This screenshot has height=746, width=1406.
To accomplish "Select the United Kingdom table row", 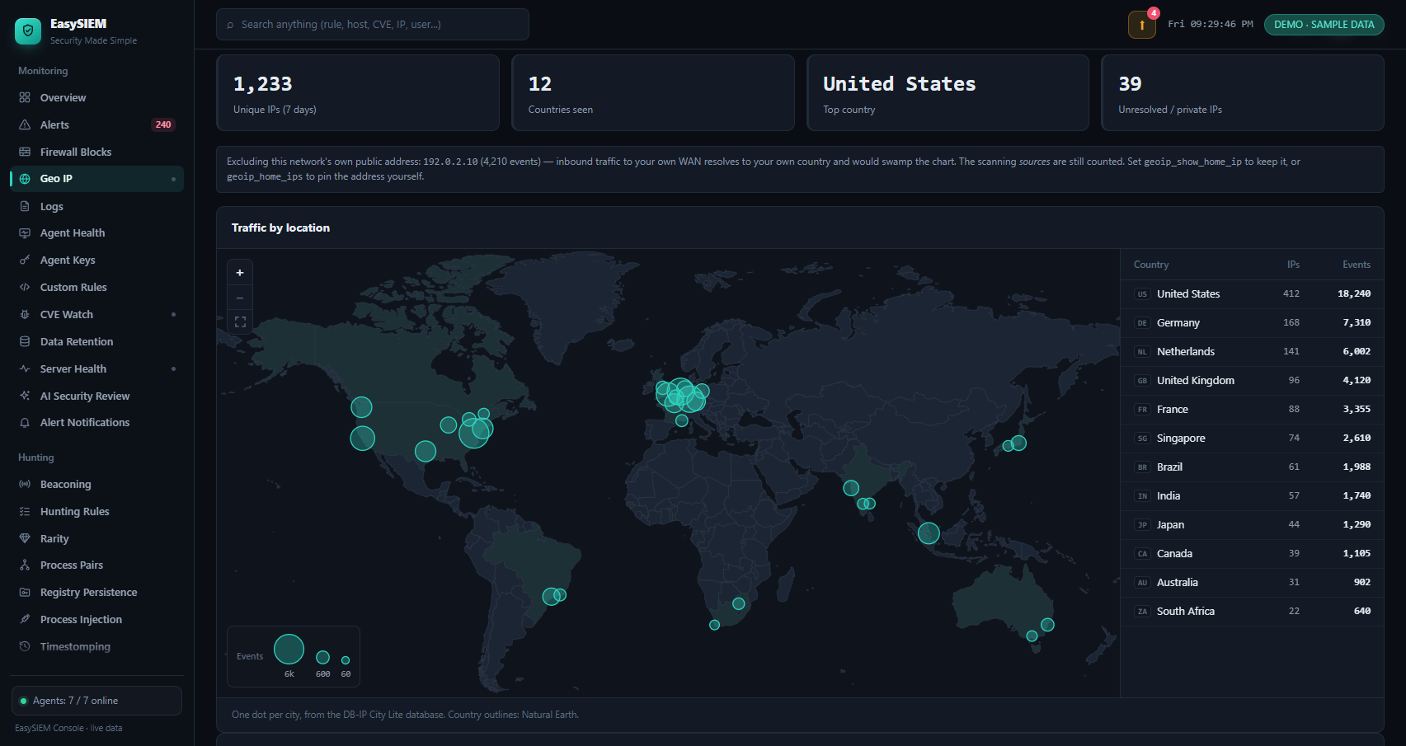I will tap(1252, 381).
